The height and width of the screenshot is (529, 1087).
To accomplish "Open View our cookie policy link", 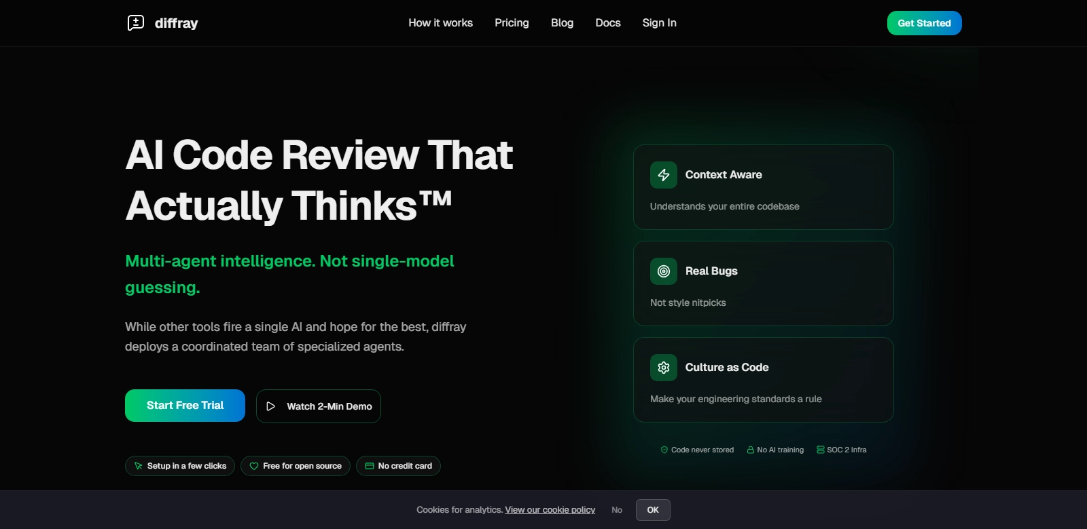I will tap(550, 510).
